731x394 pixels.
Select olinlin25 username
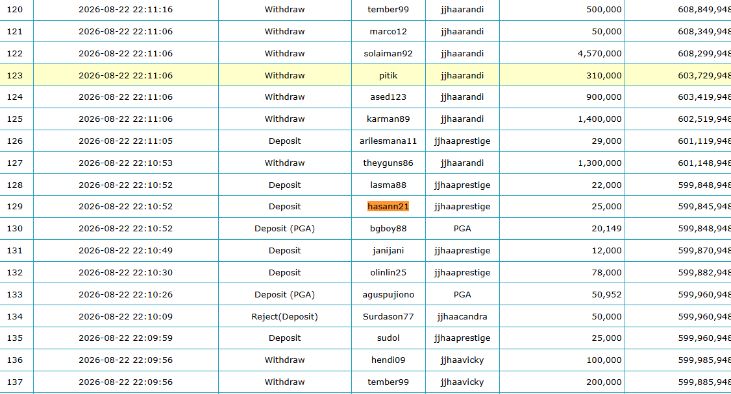[388, 273]
